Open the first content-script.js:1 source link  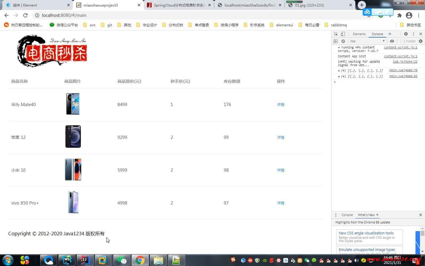coord(401,47)
